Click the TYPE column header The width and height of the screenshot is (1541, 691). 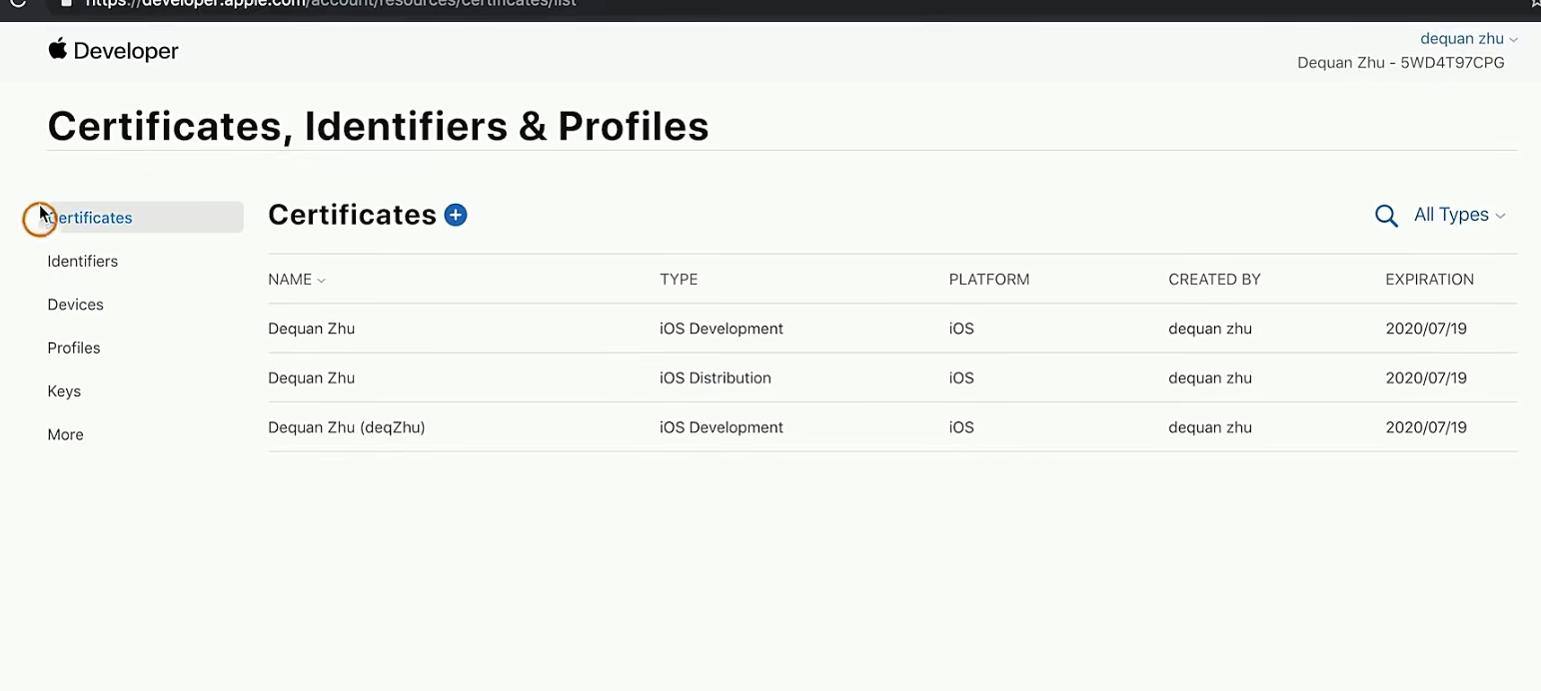tap(679, 280)
